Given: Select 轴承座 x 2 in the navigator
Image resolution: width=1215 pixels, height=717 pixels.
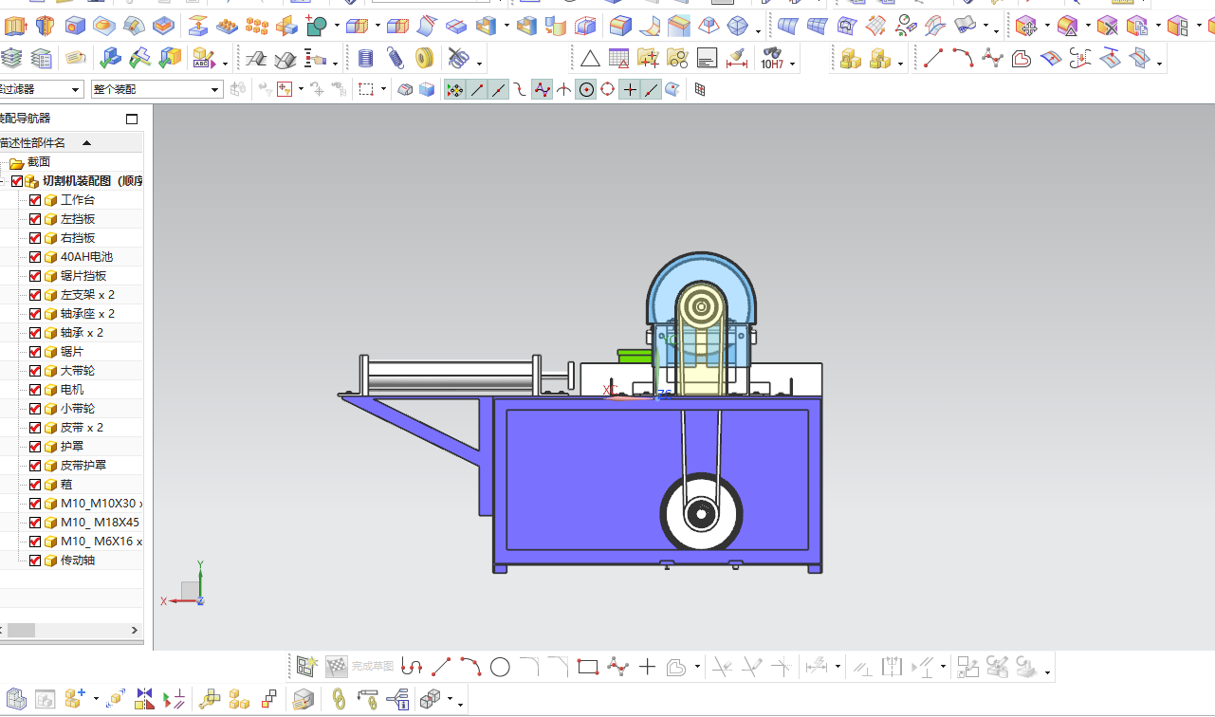Looking at the screenshot, I should [87, 314].
